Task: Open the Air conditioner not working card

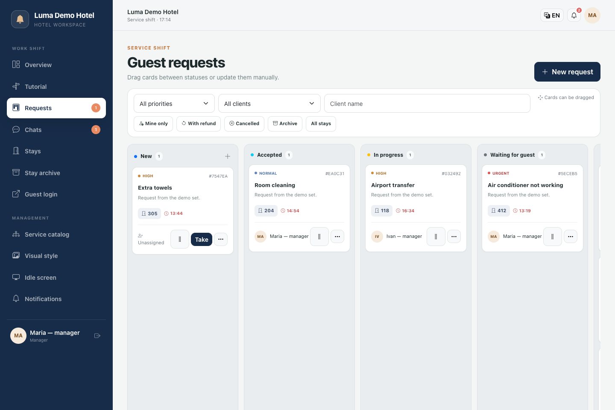Action: (533, 208)
